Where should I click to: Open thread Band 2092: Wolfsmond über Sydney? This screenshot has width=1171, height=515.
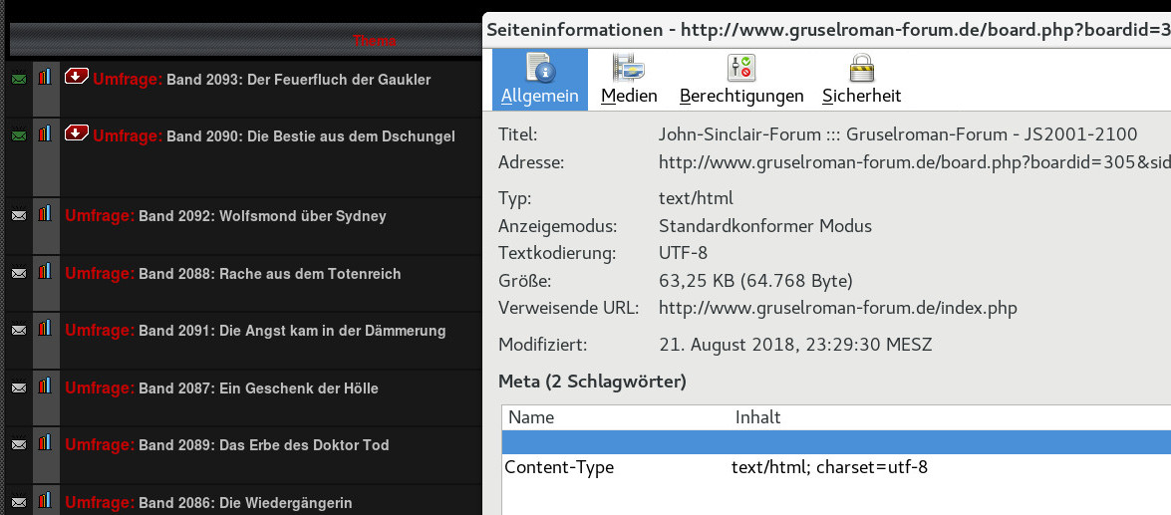tap(262, 216)
